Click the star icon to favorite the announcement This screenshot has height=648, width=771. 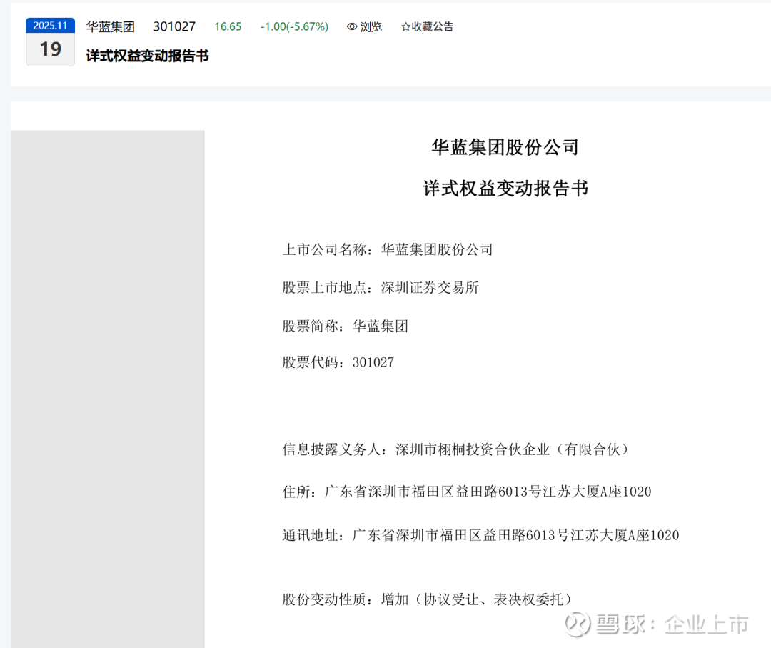tap(405, 26)
